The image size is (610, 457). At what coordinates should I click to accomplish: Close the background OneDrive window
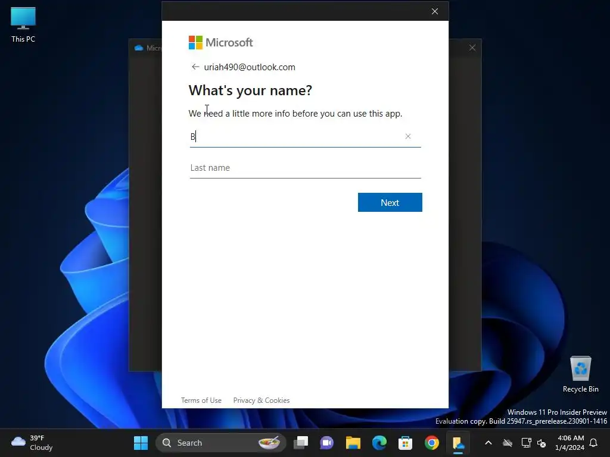click(472, 48)
